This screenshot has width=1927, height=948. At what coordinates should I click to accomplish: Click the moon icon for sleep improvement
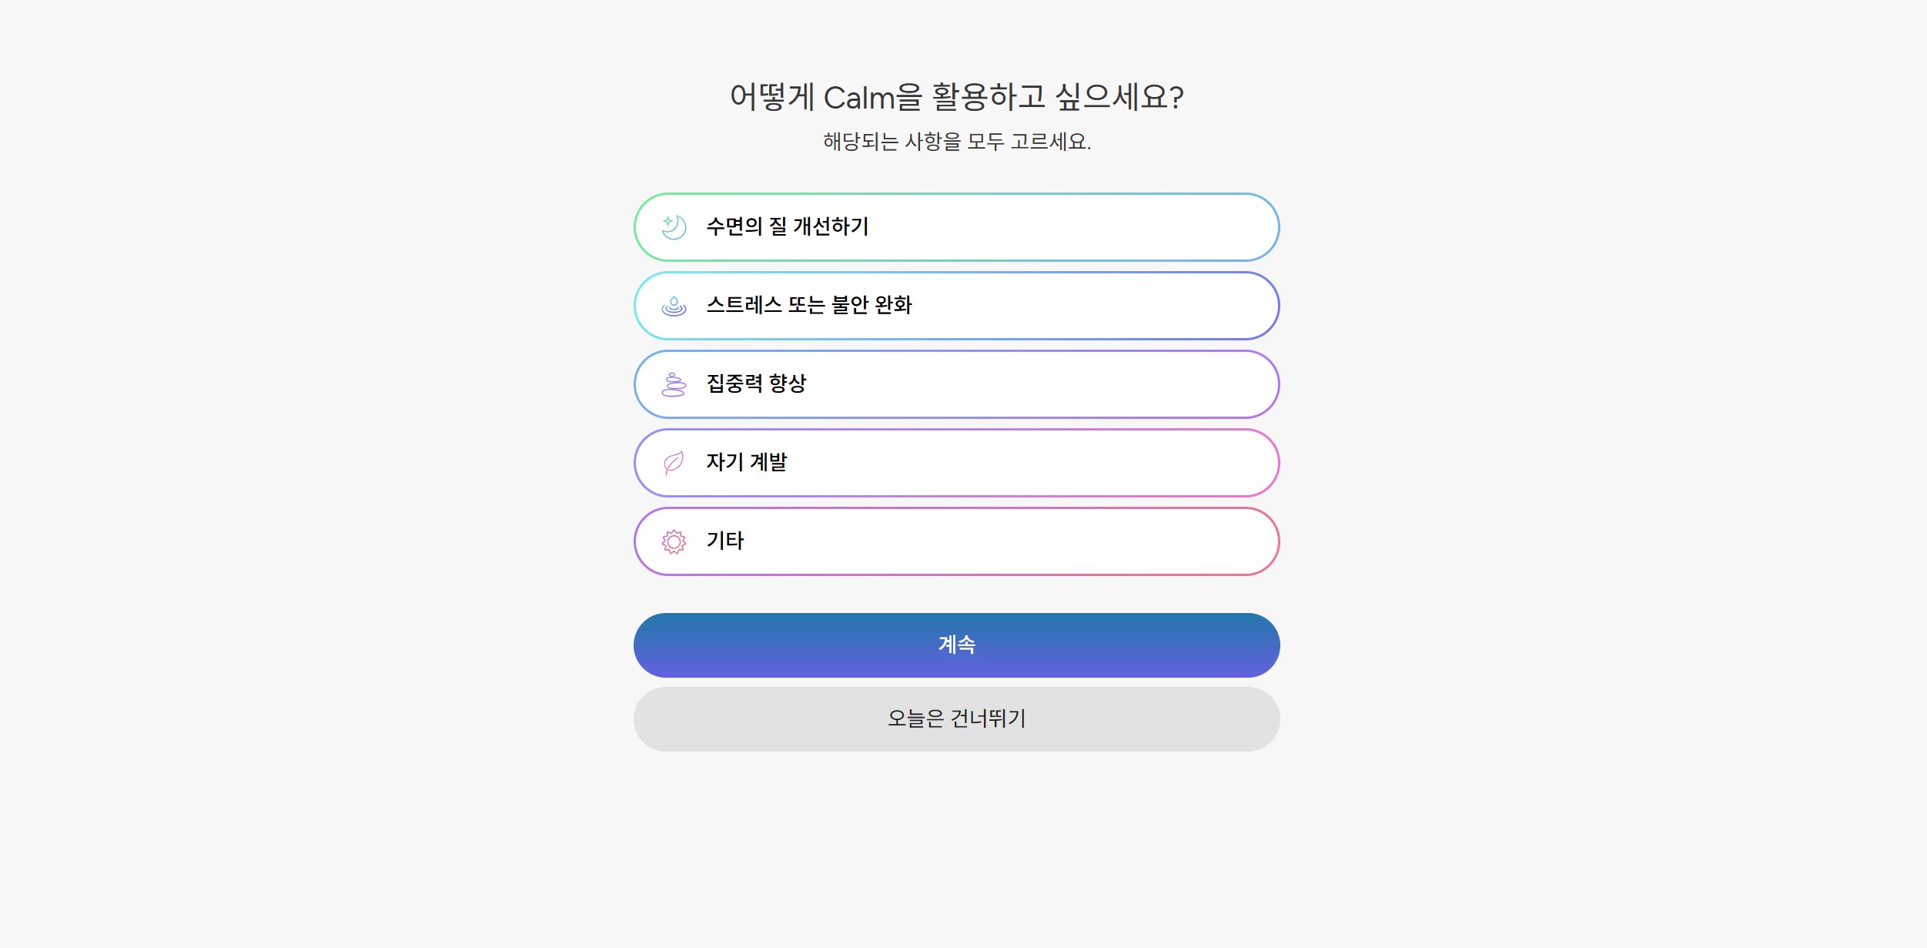[674, 227]
